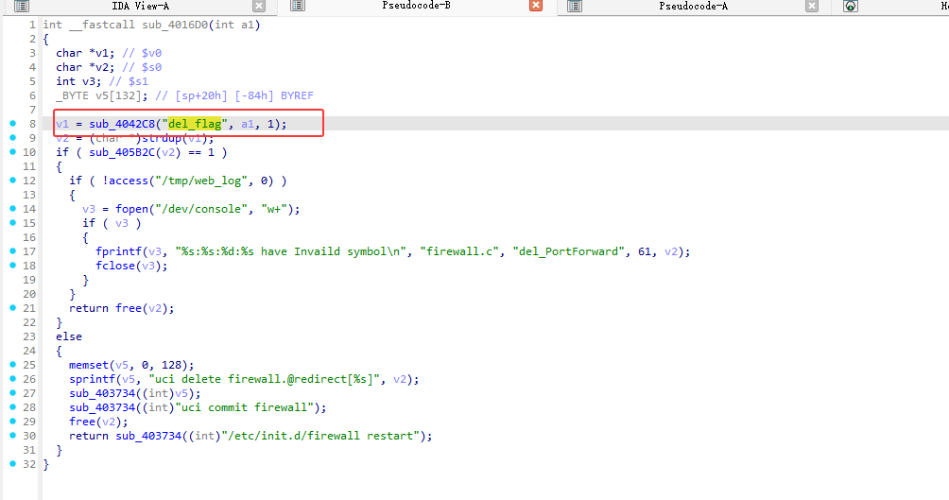
Task: Toggle breakpoint dot on line 10
Action: [11, 152]
